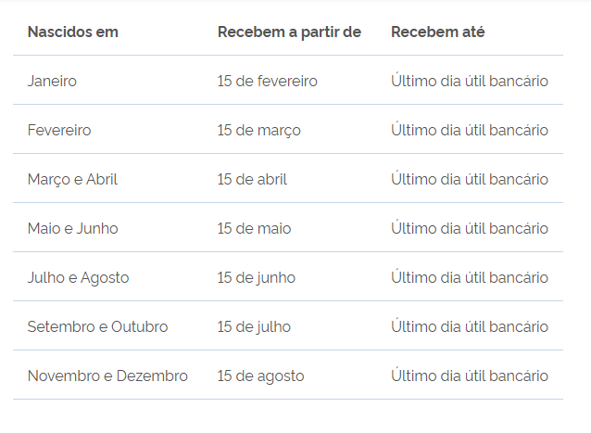
Task: Click 'Último dia útil bancário' in Janeiro row
Action: click(x=469, y=82)
